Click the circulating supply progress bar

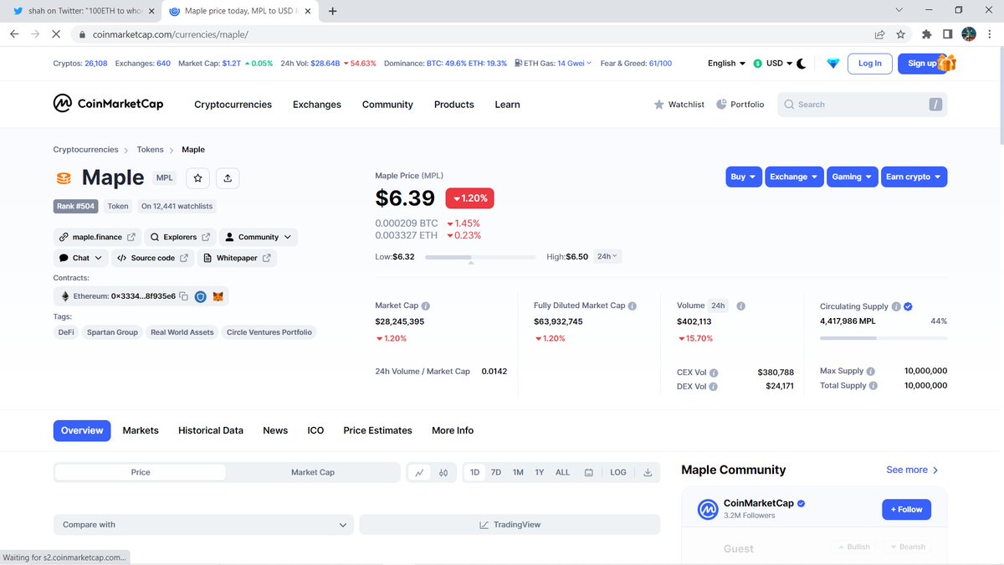[x=884, y=338]
